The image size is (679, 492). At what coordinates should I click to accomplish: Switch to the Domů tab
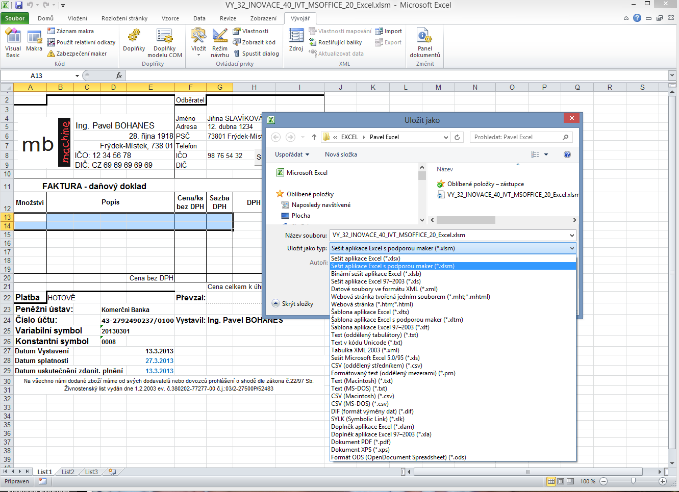(45, 18)
